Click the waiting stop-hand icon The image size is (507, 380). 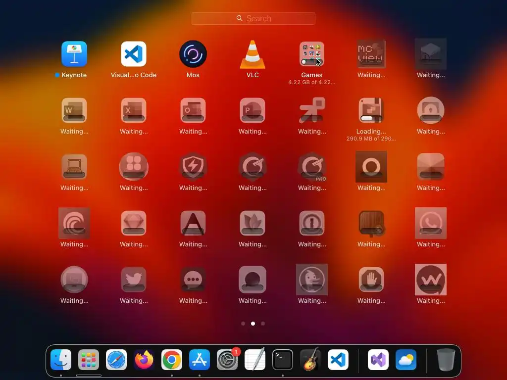point(371,280)
